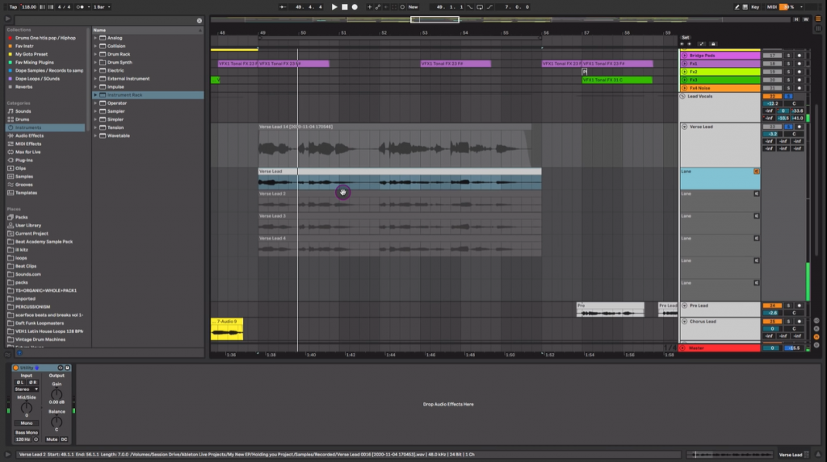Expand the Drum Rack folder
This screenshot has width=827, height=462.
(95, 54)
